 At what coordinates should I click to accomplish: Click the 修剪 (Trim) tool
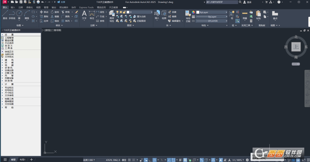coord(65,12)
